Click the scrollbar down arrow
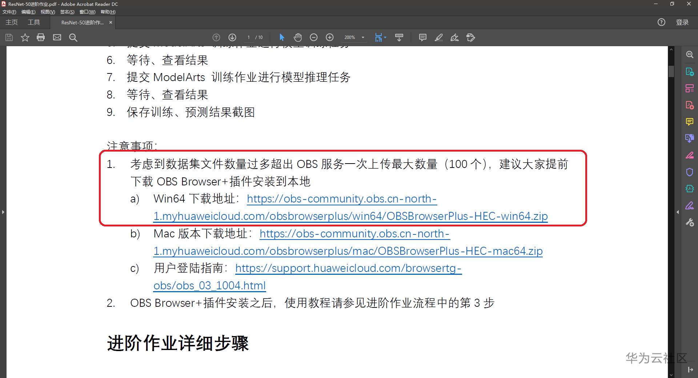Viewport: 698px width, 378px height. (x=671, y=375)
